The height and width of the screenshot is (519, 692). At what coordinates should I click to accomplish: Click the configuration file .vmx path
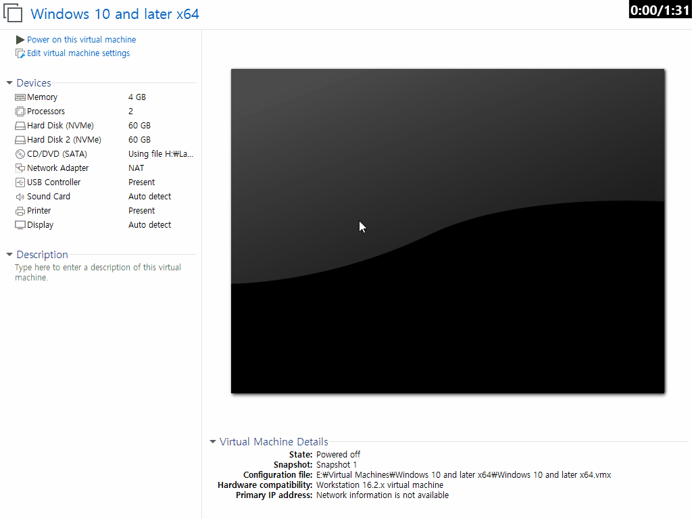coord(464,475)
